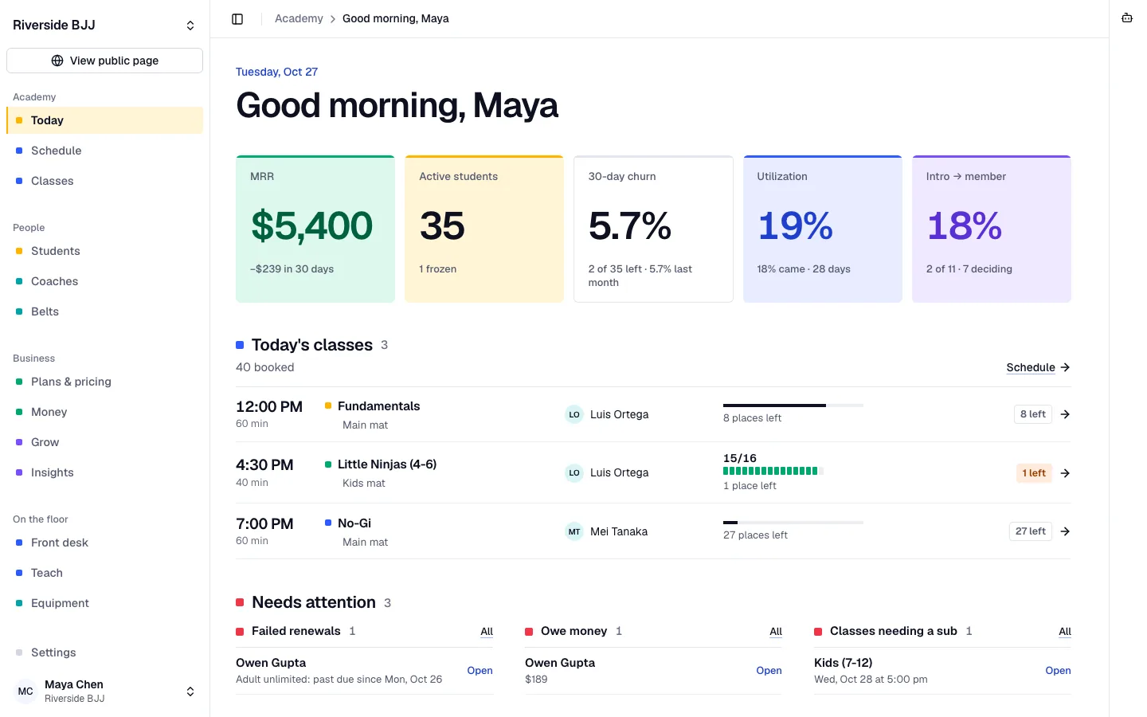View All failed renewals

[487, 632]
